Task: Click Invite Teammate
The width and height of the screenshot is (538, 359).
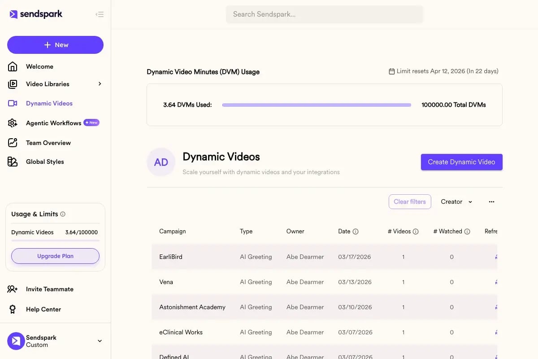Action: click(x=50, y=289)
